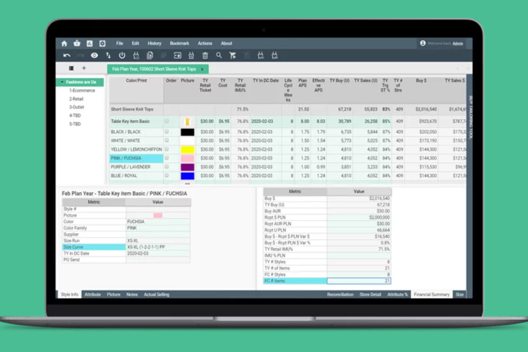Open the grid list view icon
Image resolution: width=528 pixels, height=352 pixels.
(71, 68)
